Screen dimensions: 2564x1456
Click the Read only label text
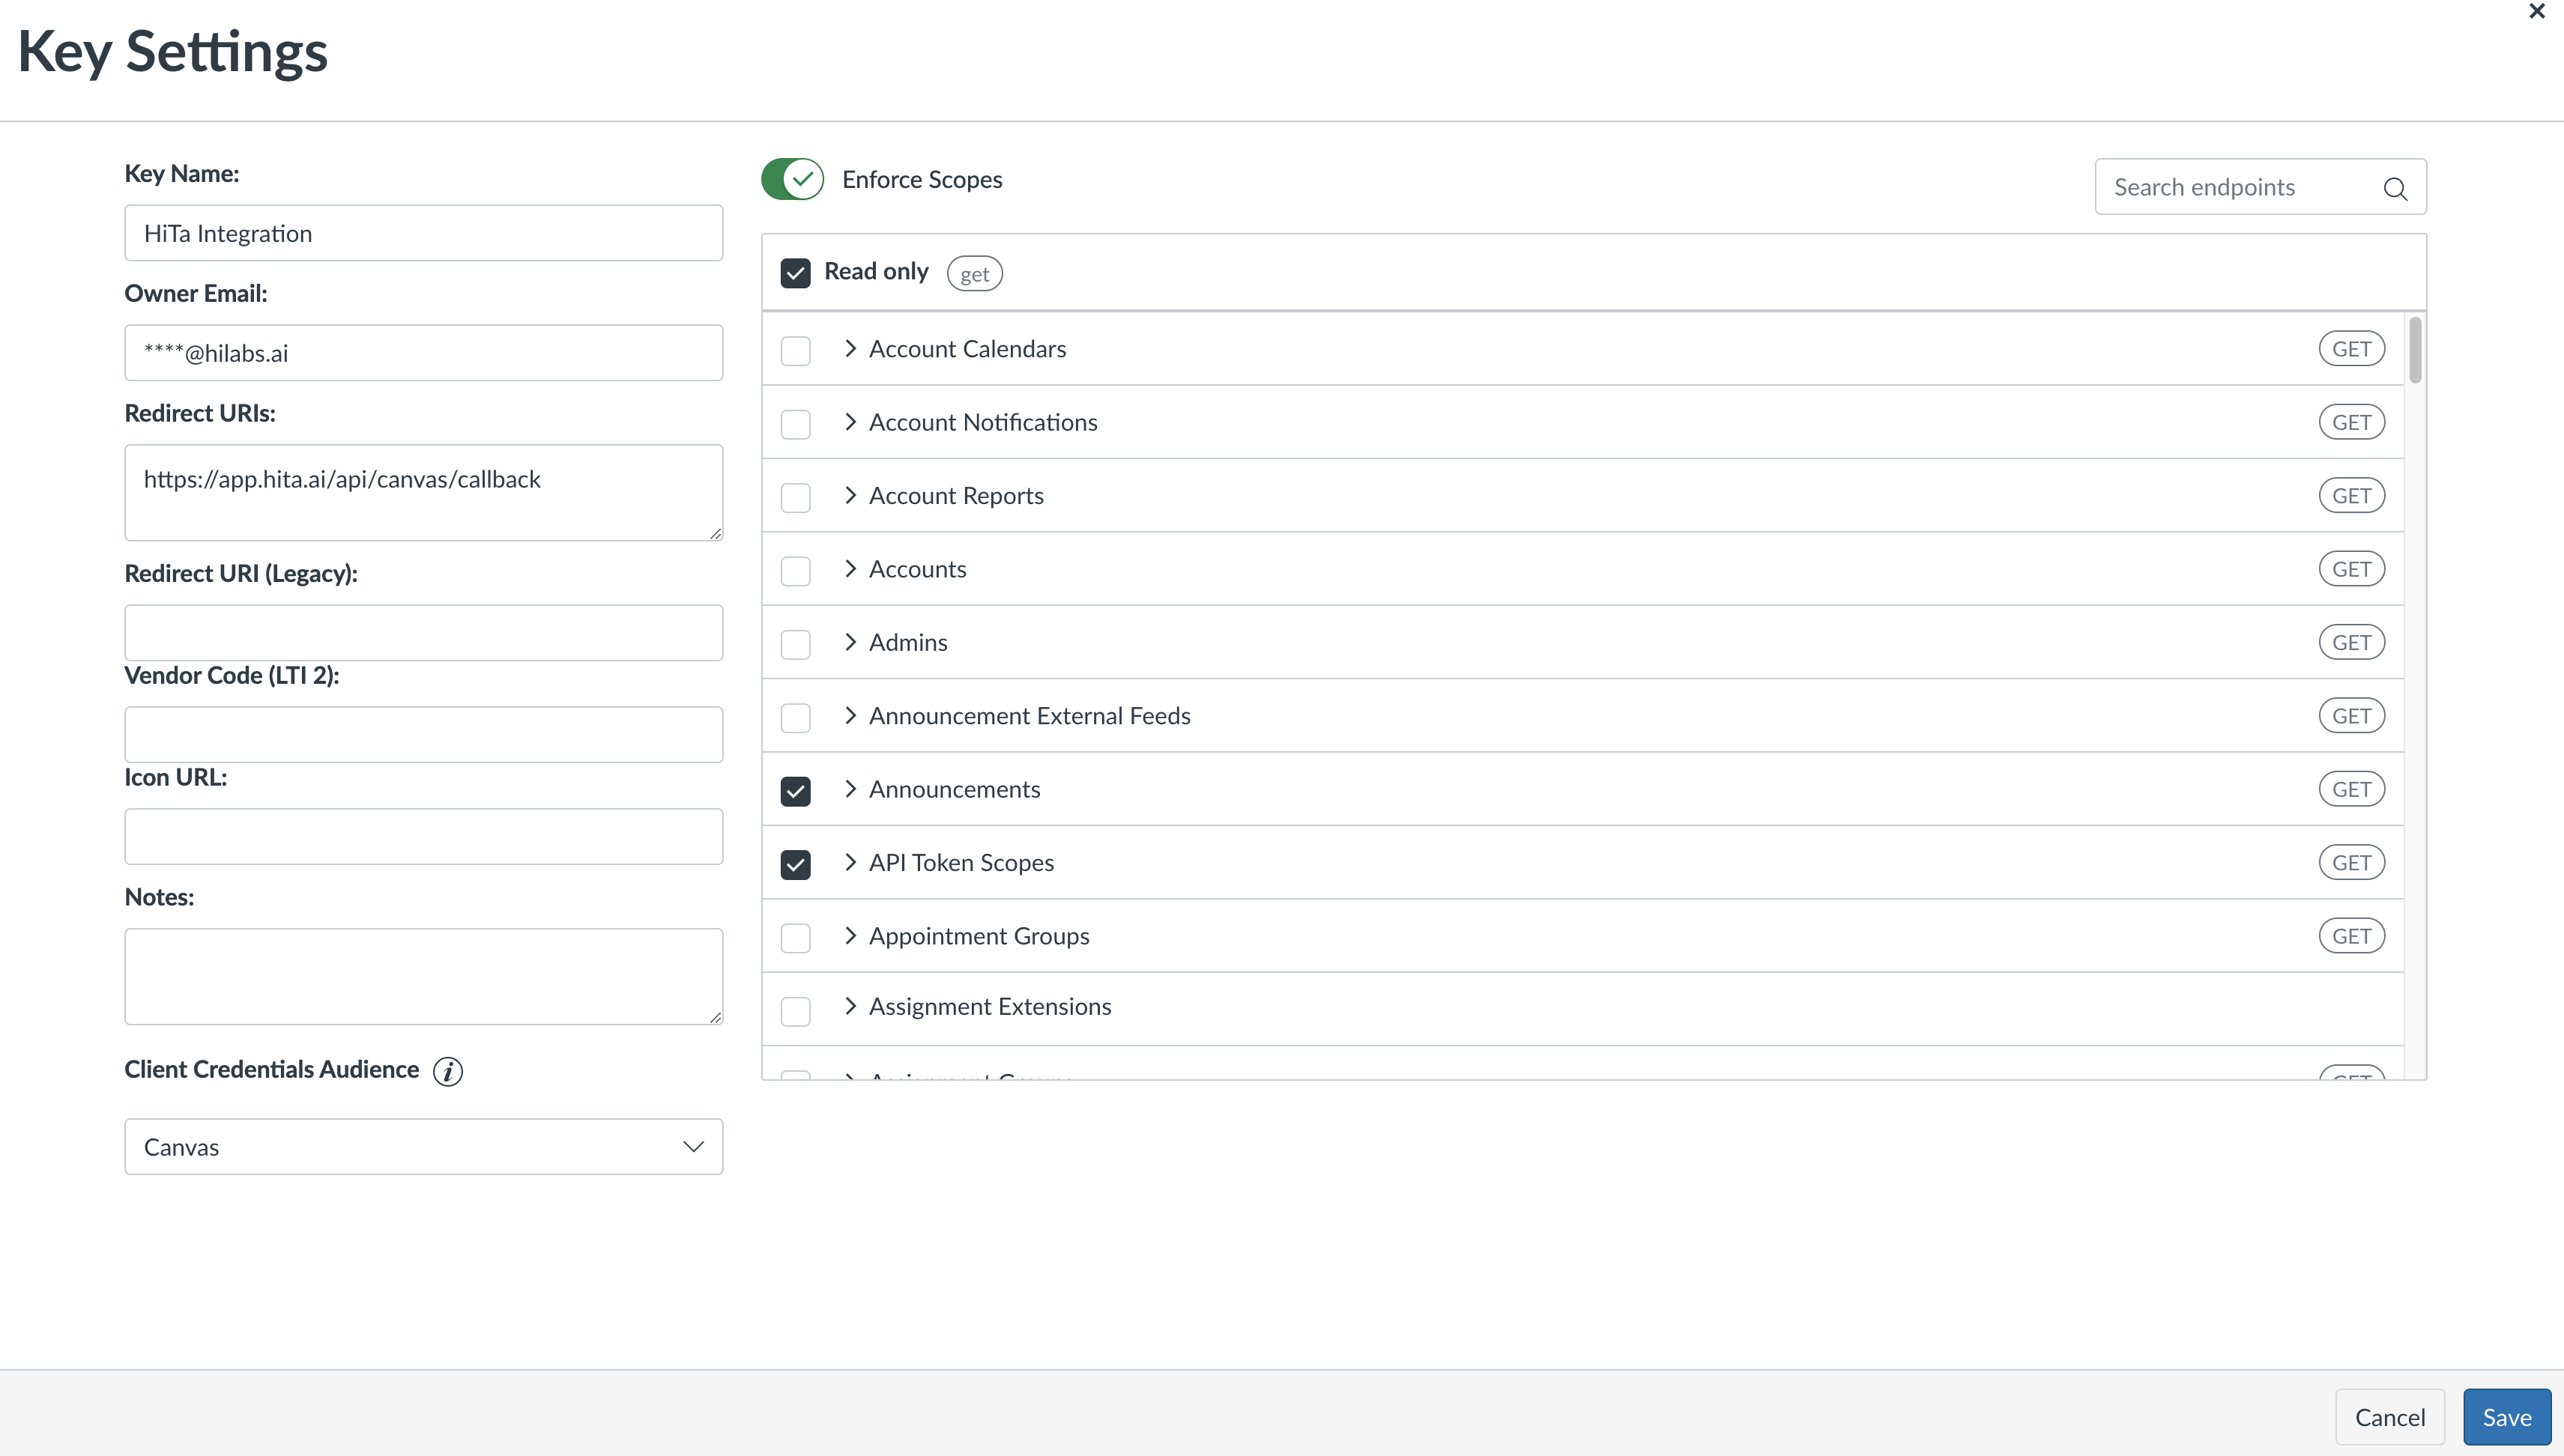tap(875, 272)
